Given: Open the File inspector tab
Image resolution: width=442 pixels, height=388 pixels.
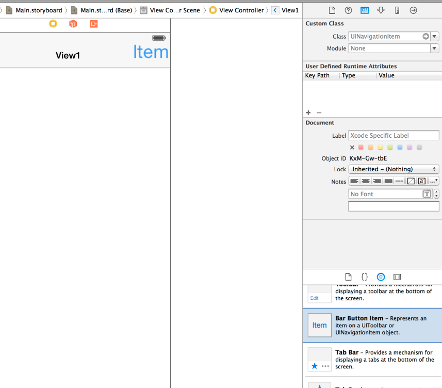Looking at the screenshot, I should pos(332,10).
